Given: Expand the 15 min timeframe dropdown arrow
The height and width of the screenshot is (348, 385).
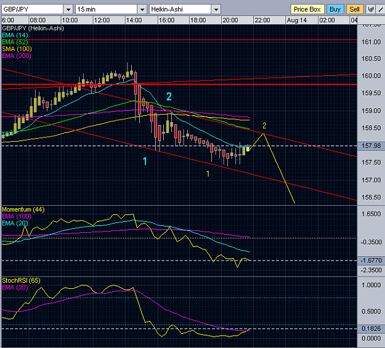Looking at the screenshot, I should [x=142, y=9].
